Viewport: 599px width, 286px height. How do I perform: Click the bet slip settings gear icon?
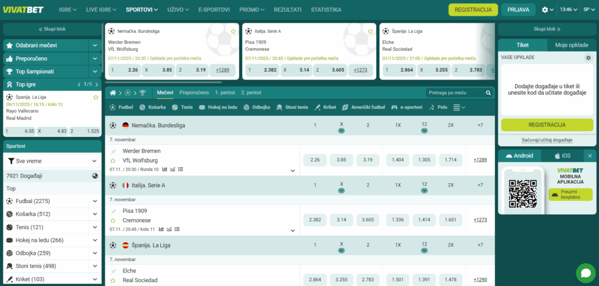pos(588,57)
